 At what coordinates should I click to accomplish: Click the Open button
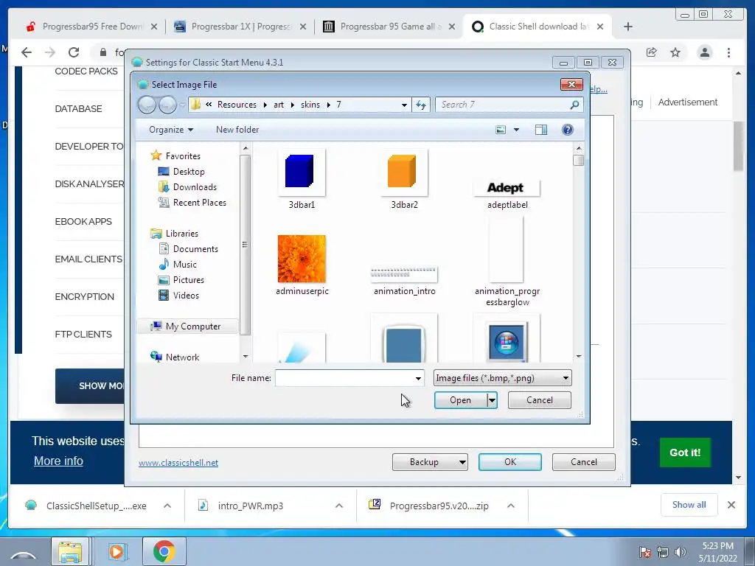pos(460,400)
